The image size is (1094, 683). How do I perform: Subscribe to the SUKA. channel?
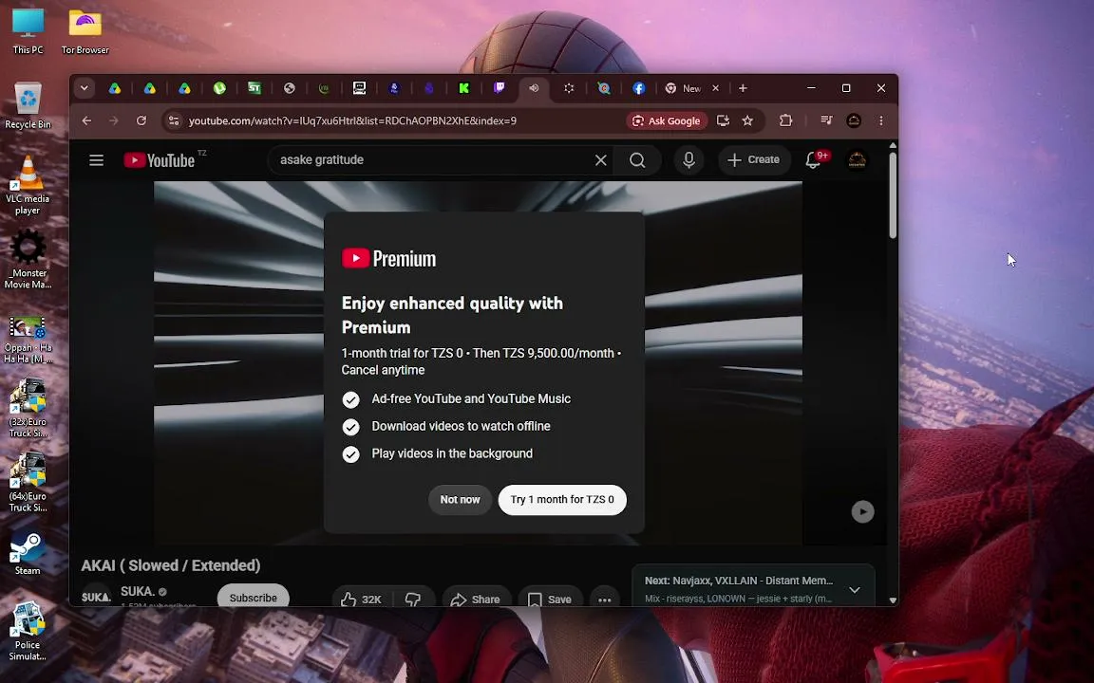[x=254, y=597]
